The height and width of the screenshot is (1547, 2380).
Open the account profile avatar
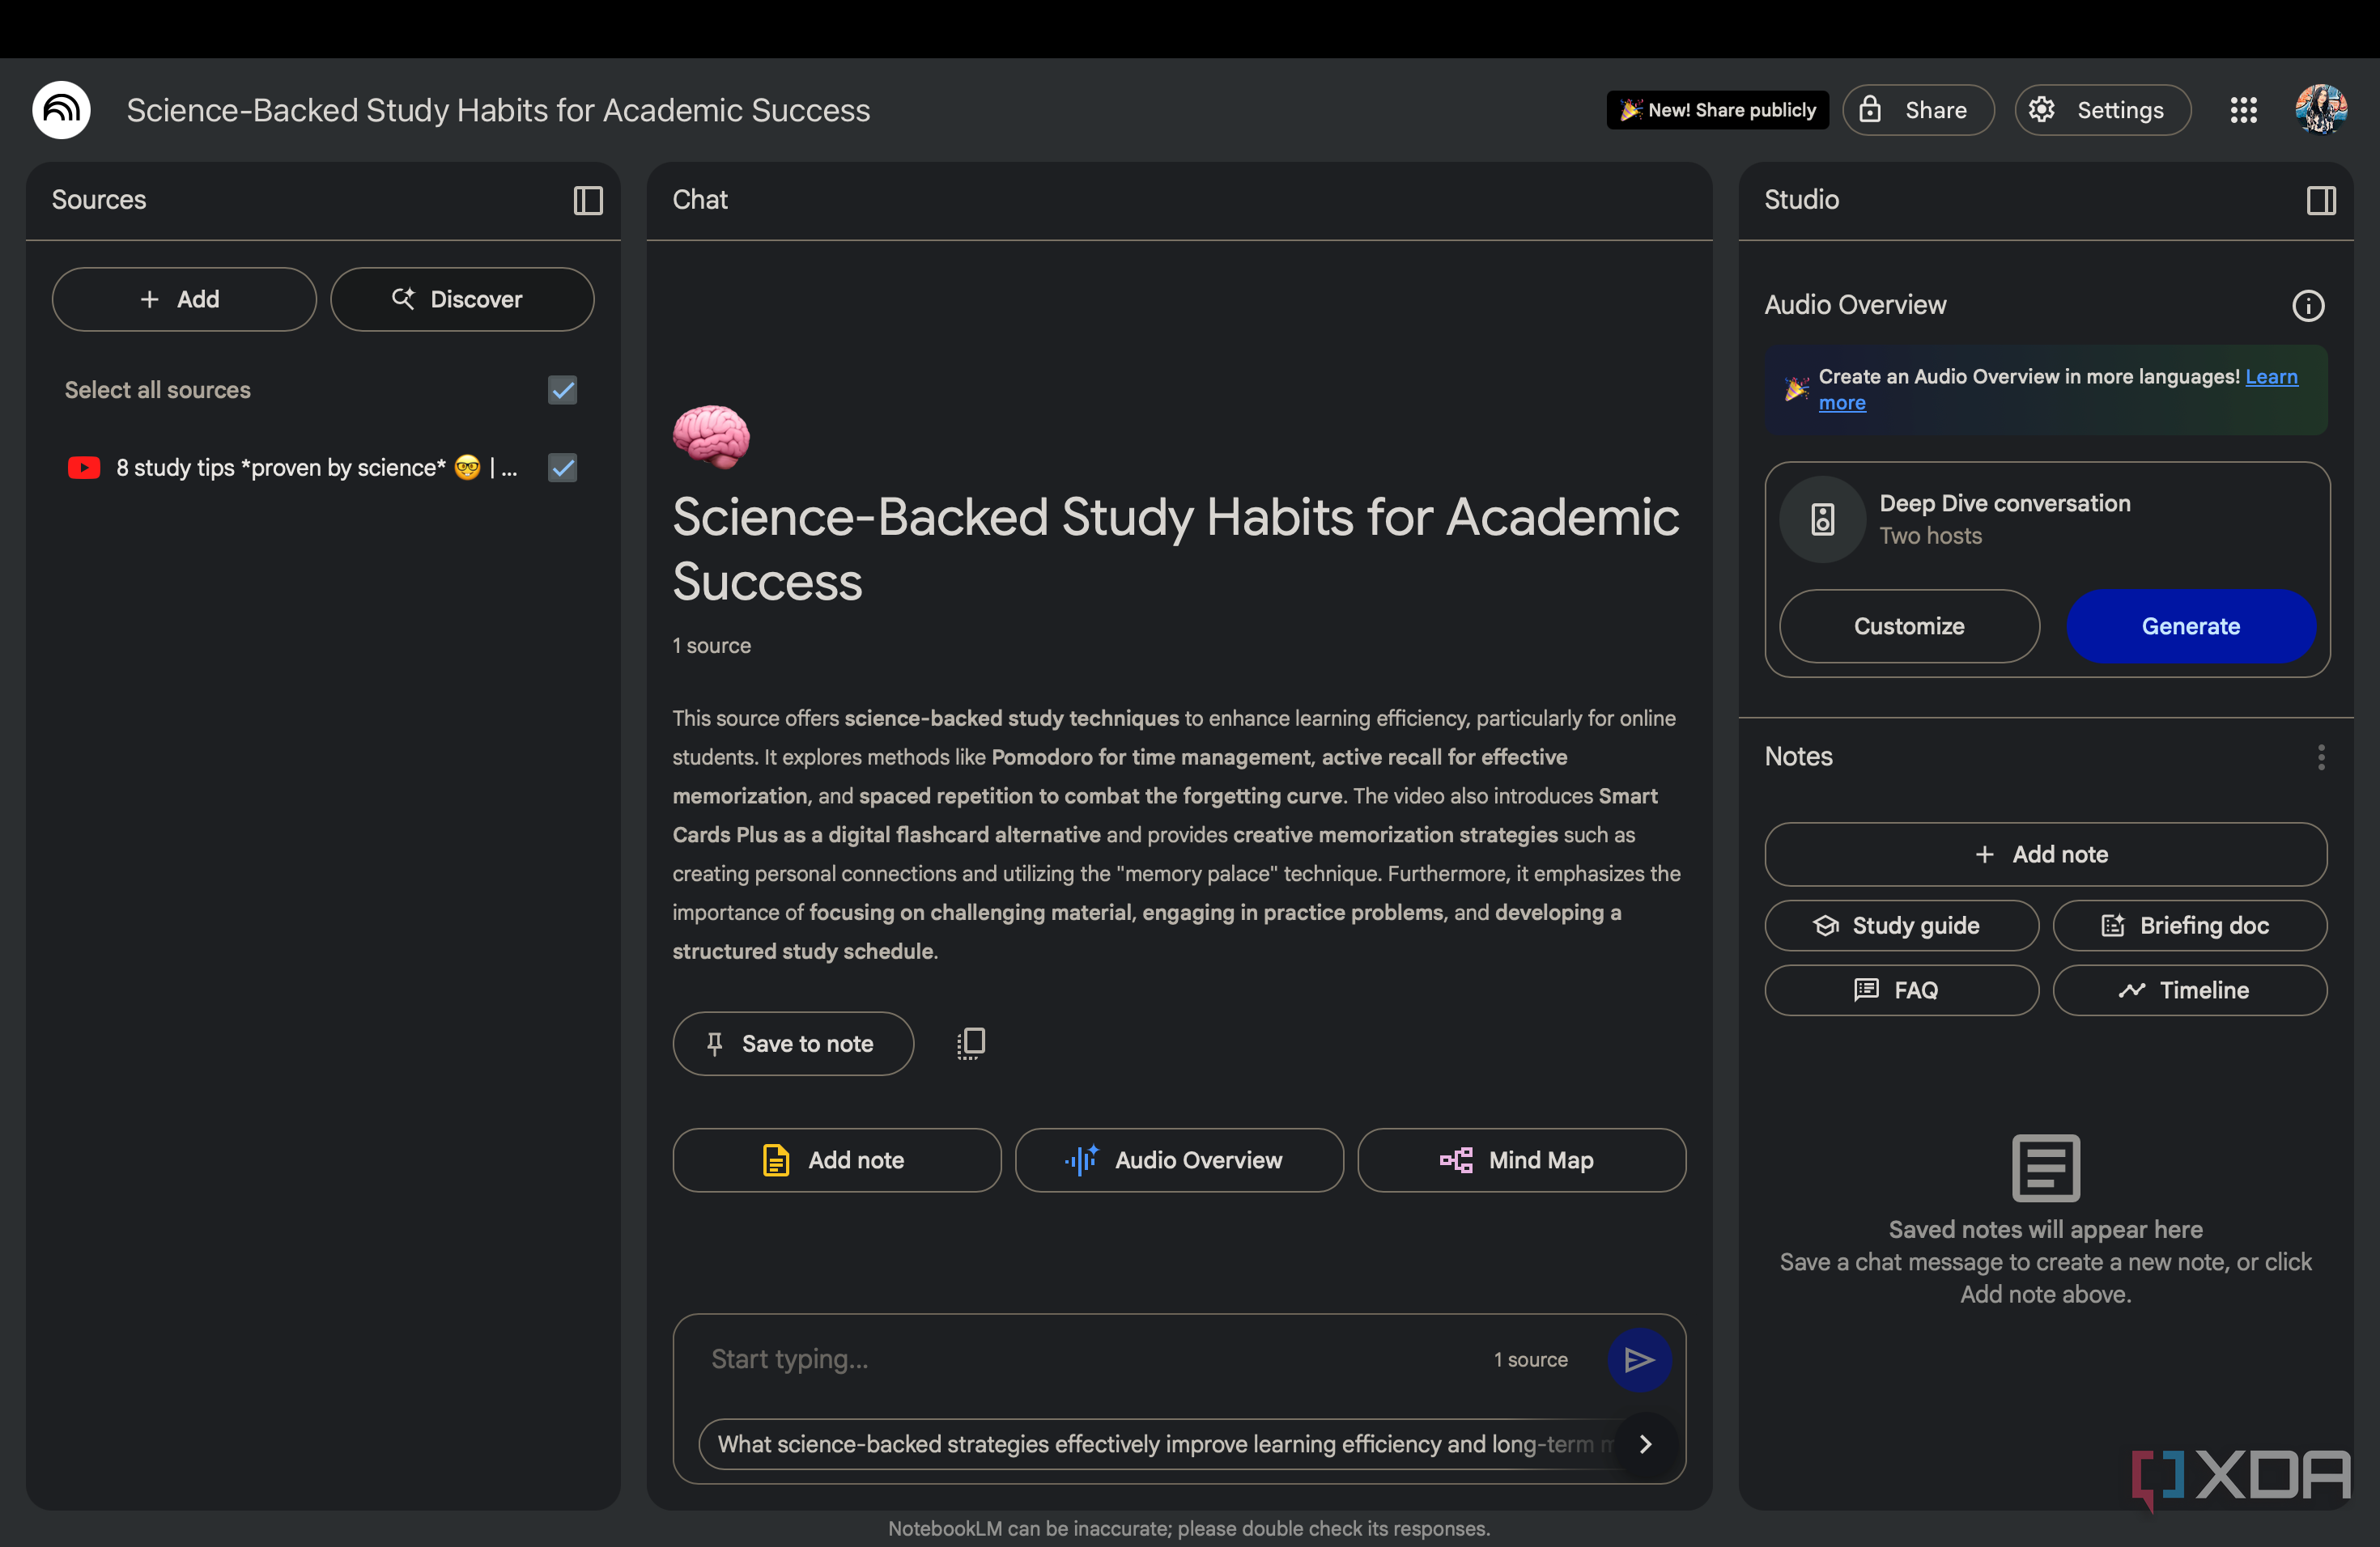point(2321,110)
